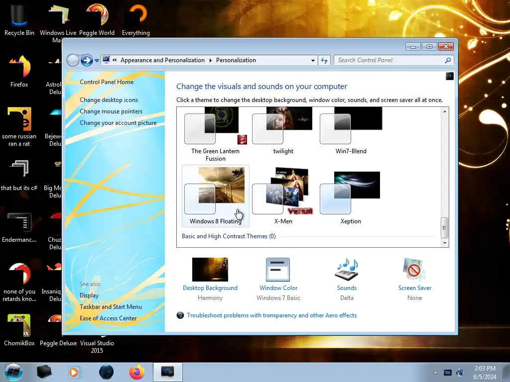Select the twilight theme

pyautogui.click(x=283, y=131)
